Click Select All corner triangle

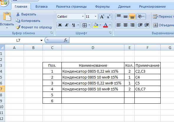tap(2, 48)
